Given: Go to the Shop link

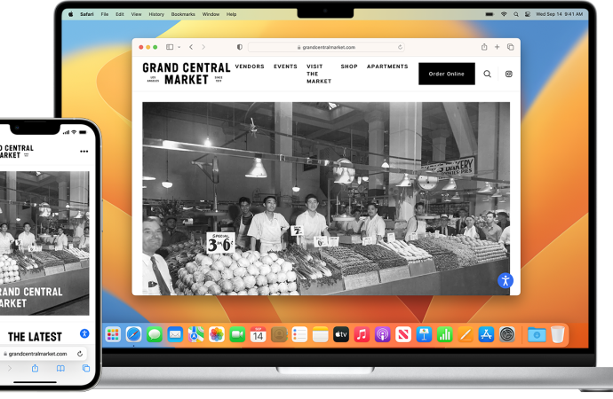Looking at the screenshot, I should (349, 66).
